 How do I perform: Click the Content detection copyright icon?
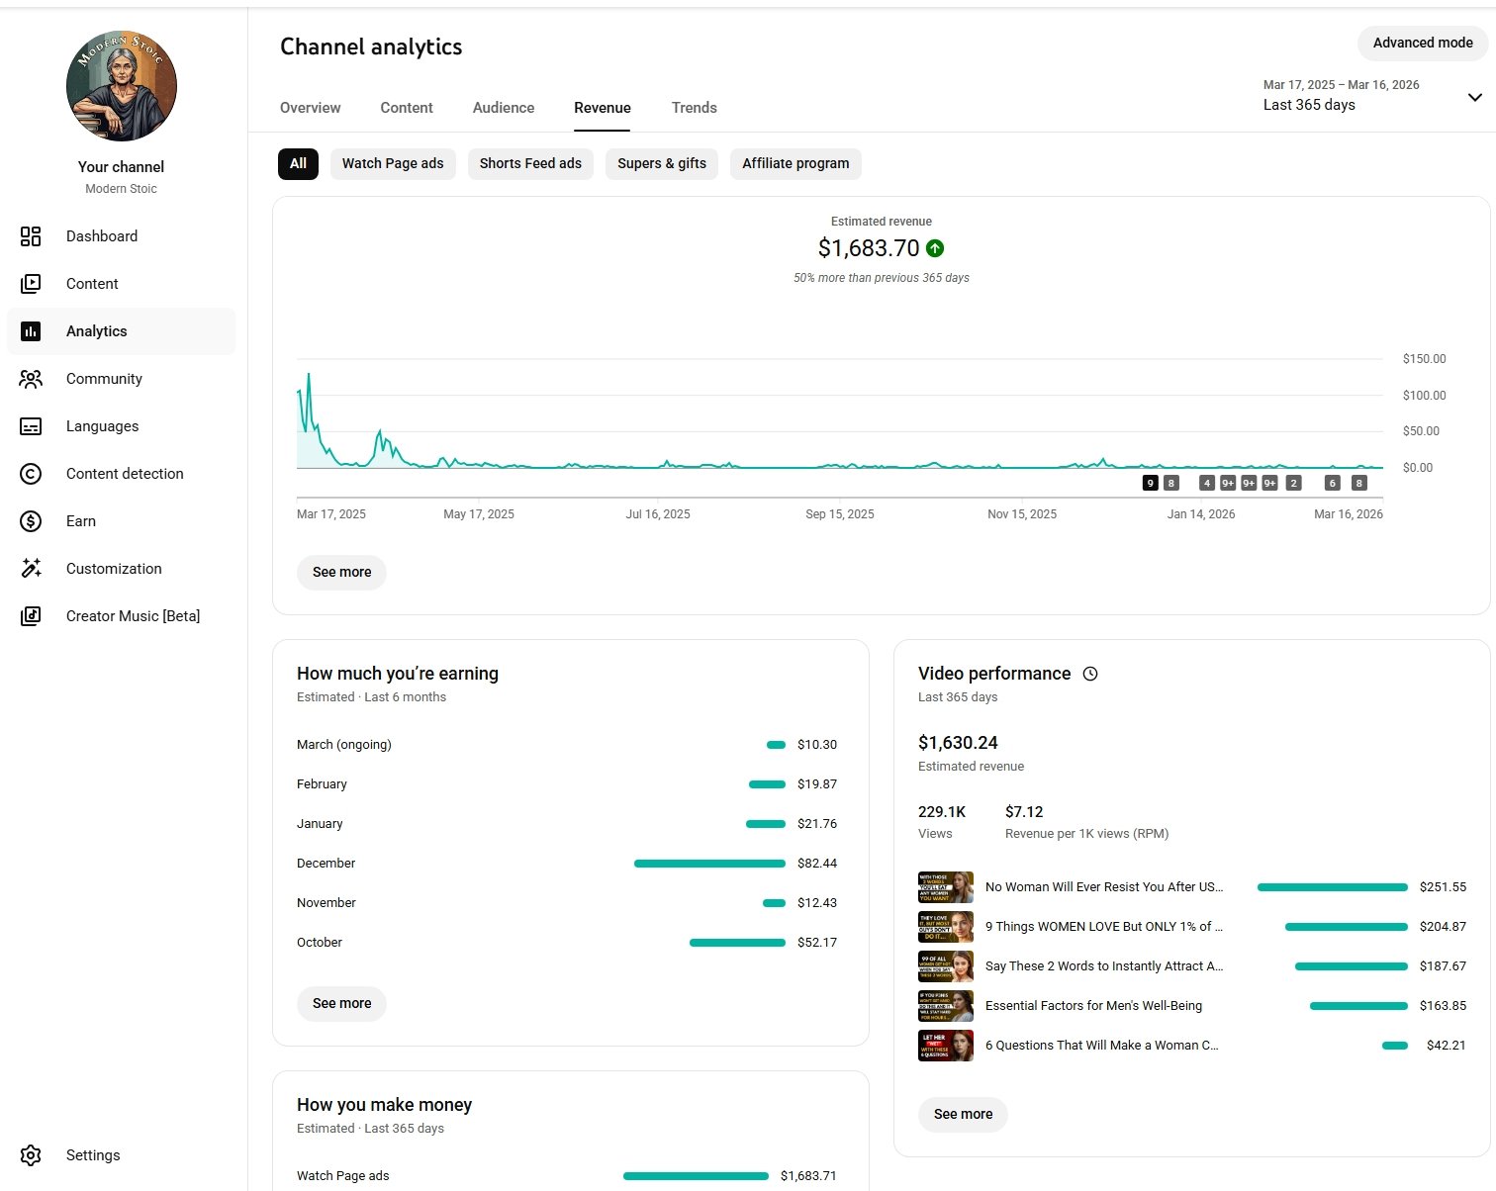(x=31, y=474)
